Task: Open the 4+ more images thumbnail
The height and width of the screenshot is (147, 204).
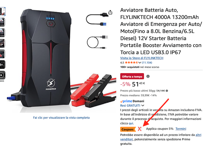Action: coord(2,65)
